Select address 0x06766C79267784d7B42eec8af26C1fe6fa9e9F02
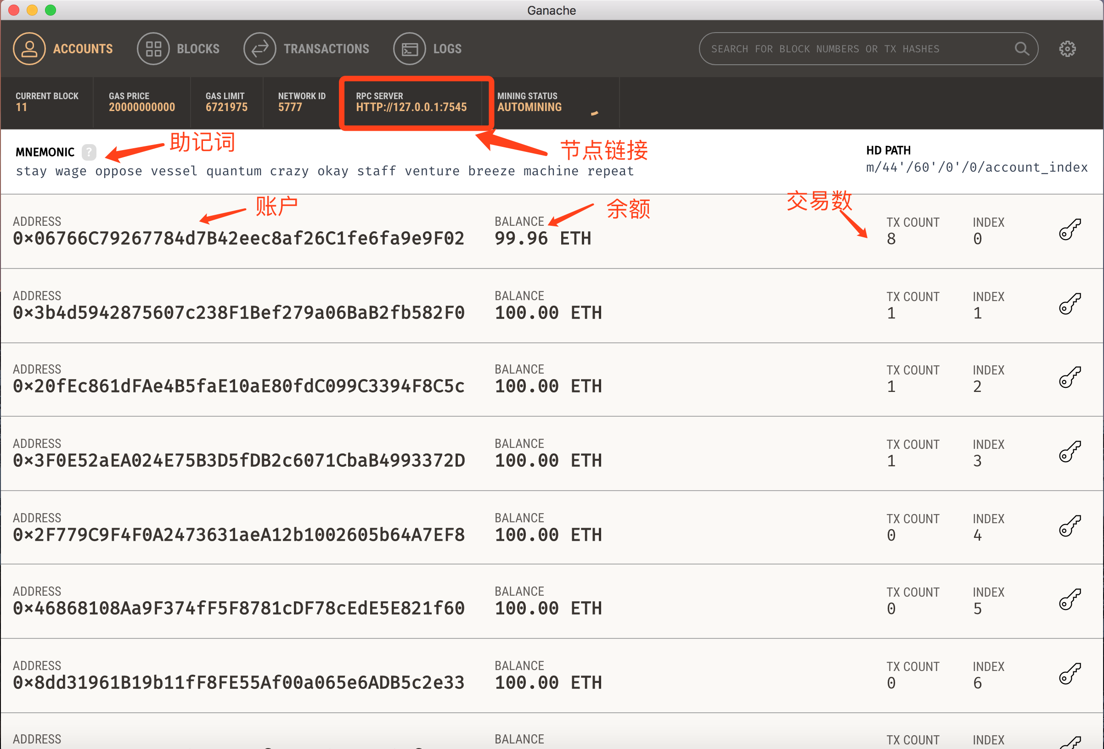The height and width of the screenshot is (749, 1104). (x=238, y=238)
